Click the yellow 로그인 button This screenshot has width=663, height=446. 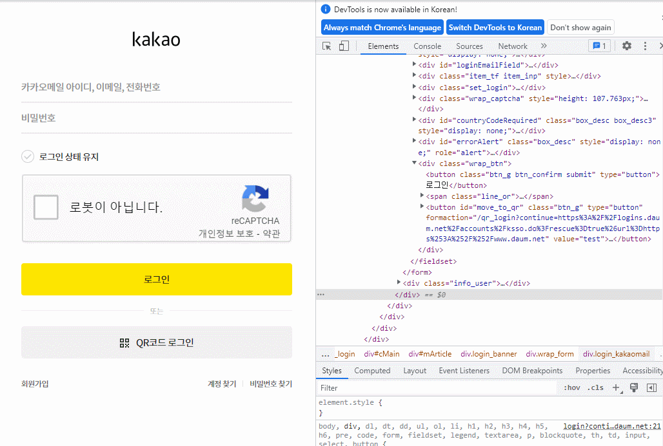[x=157, y=279]
